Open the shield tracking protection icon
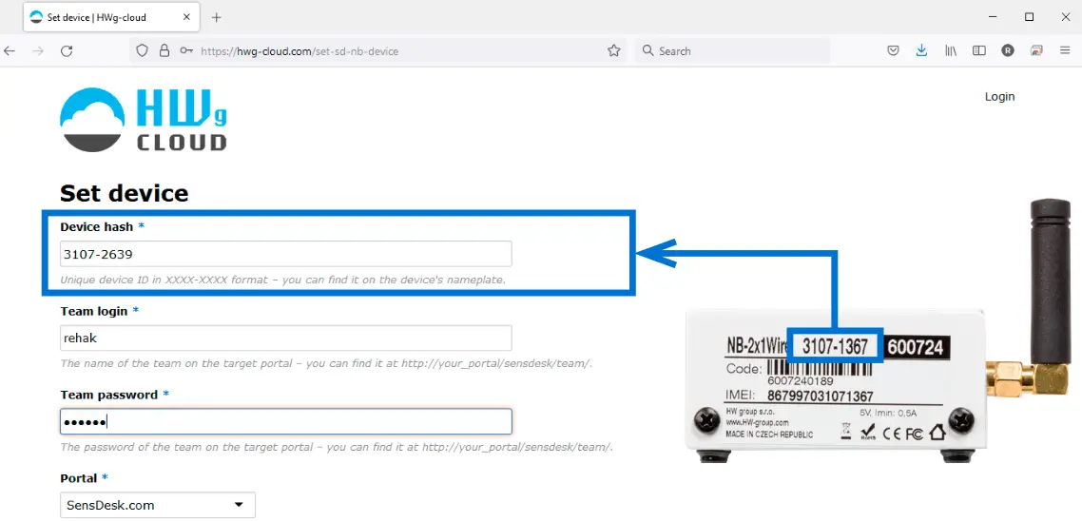This screenshot has height=522, width=1082. click(x=143, y=50)
